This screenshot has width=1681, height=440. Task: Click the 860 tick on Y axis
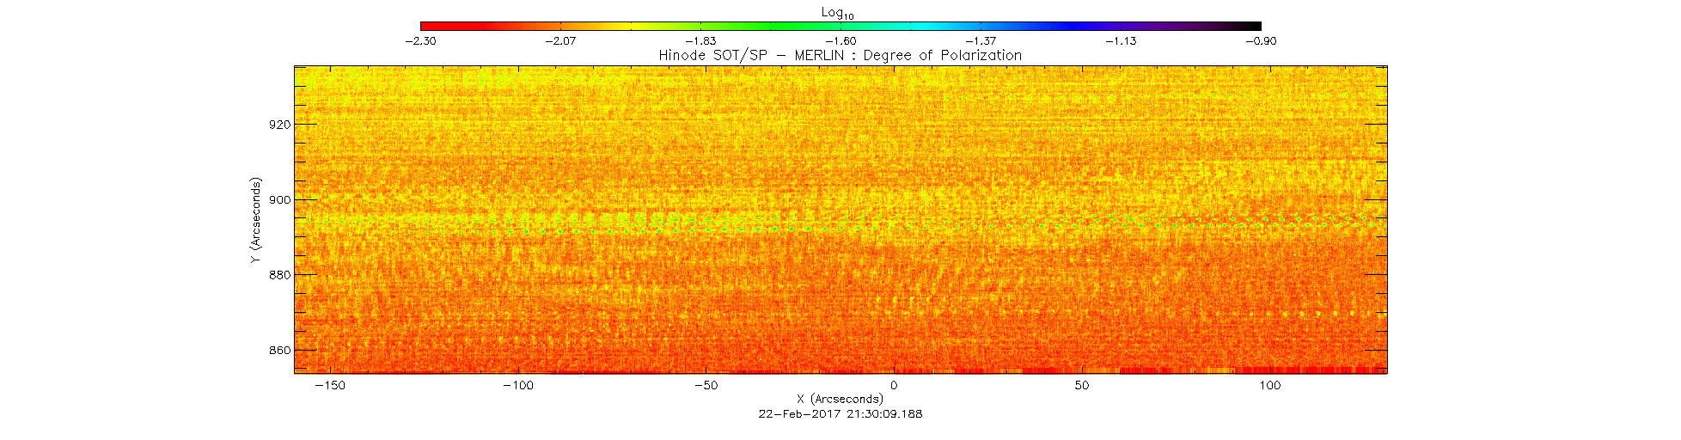point(280,351)
